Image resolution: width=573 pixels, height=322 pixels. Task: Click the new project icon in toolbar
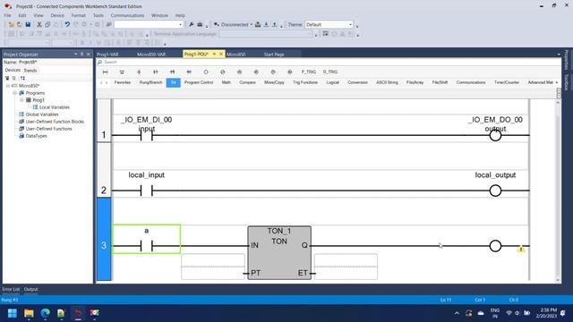[x=12, y=24]
